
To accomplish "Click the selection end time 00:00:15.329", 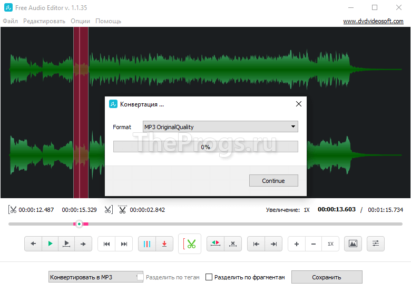I will (79, 210).
